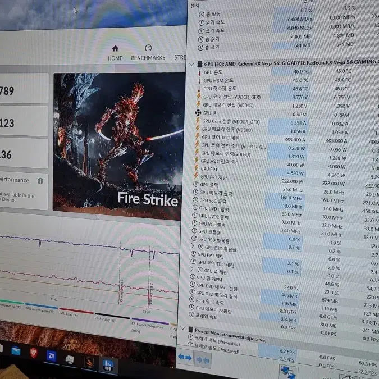
Task: Click the blue GPU Temperature legend swatch
Action: click(42, 305)
